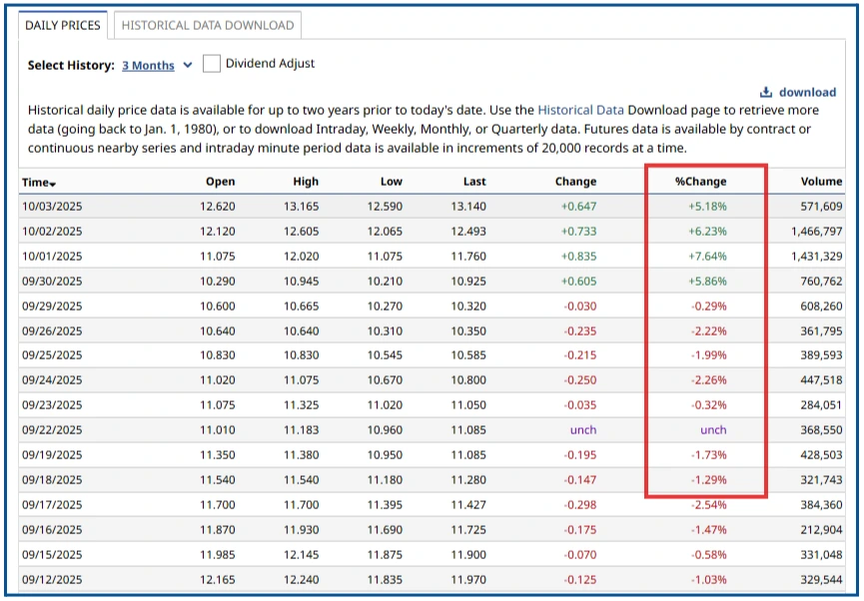This screenshot has height=601, width=864.
Task: Click the download text link
Action: point(806,92)
